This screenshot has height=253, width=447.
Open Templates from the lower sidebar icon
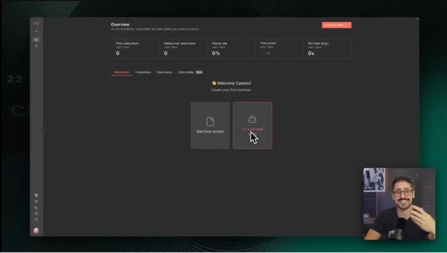[37, 195]
